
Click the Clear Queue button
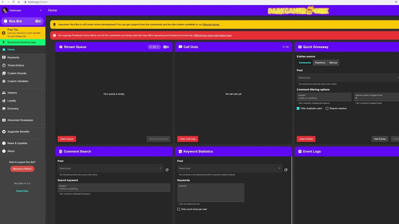(x=67, y=139)
